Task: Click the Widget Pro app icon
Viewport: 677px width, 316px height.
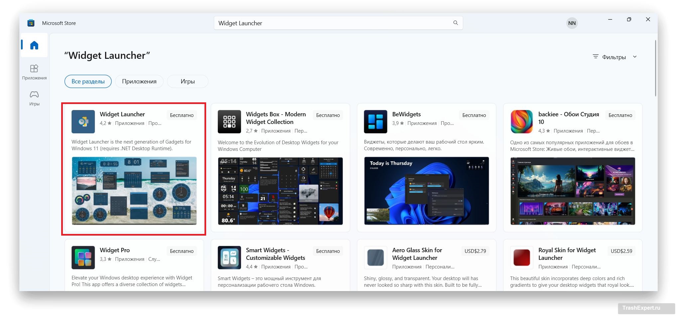Action: click(83, 258)
